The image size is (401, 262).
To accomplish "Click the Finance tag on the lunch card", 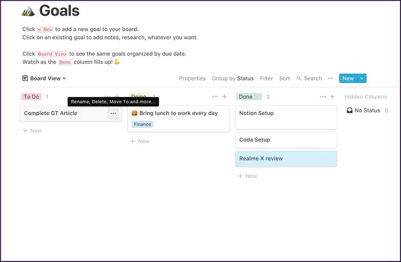I will (x=142, y=124).
